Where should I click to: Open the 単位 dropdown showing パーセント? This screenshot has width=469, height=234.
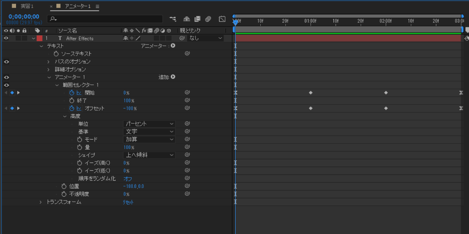pyautogui.click(x=149, y=124)
